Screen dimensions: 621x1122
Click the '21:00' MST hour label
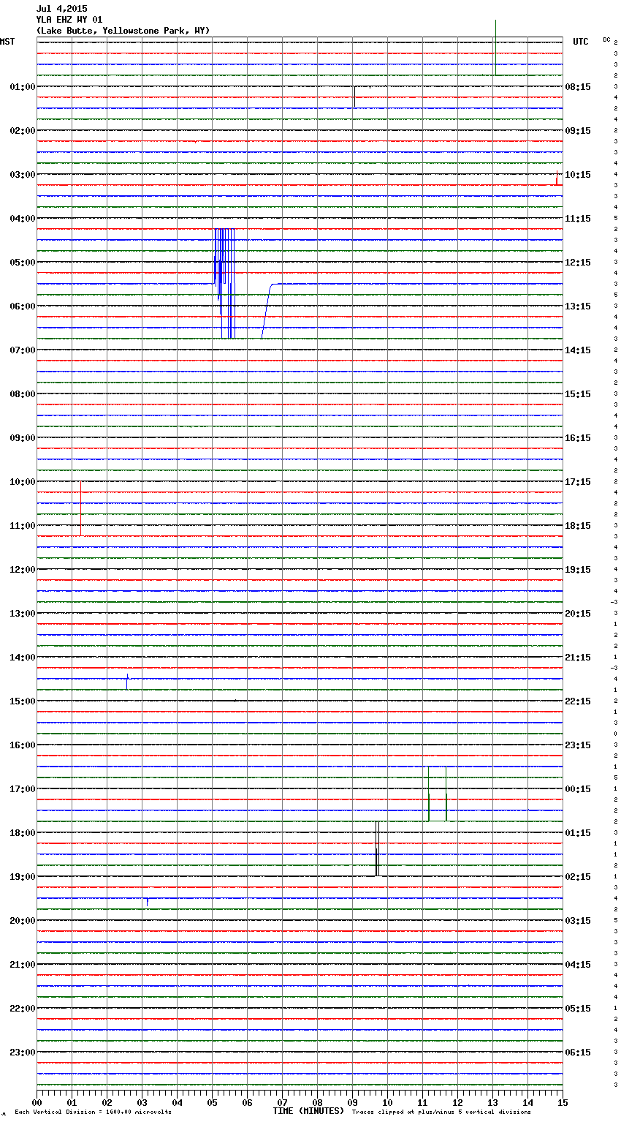click(x=23, y=965)
